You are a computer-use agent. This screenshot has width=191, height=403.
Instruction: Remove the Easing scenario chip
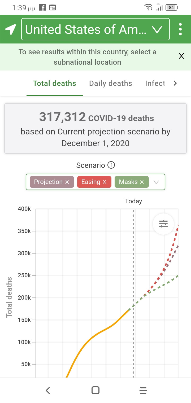105,182
